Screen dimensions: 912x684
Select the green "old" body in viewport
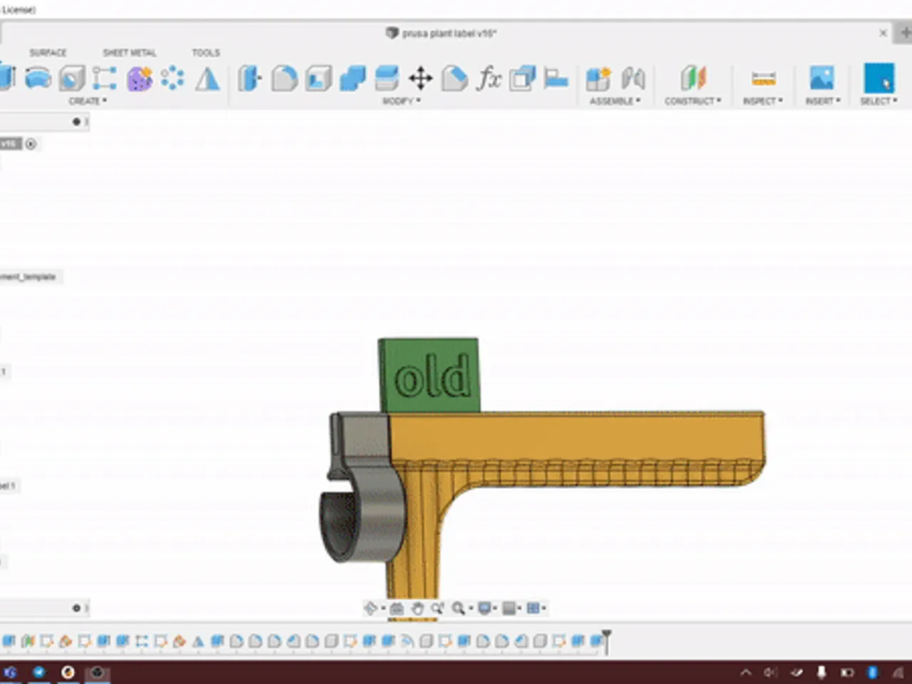[x=428, y=375]
